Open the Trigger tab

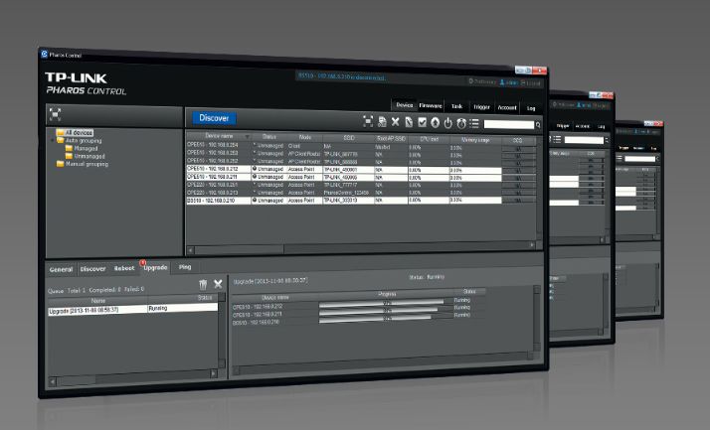pos(481,105)
